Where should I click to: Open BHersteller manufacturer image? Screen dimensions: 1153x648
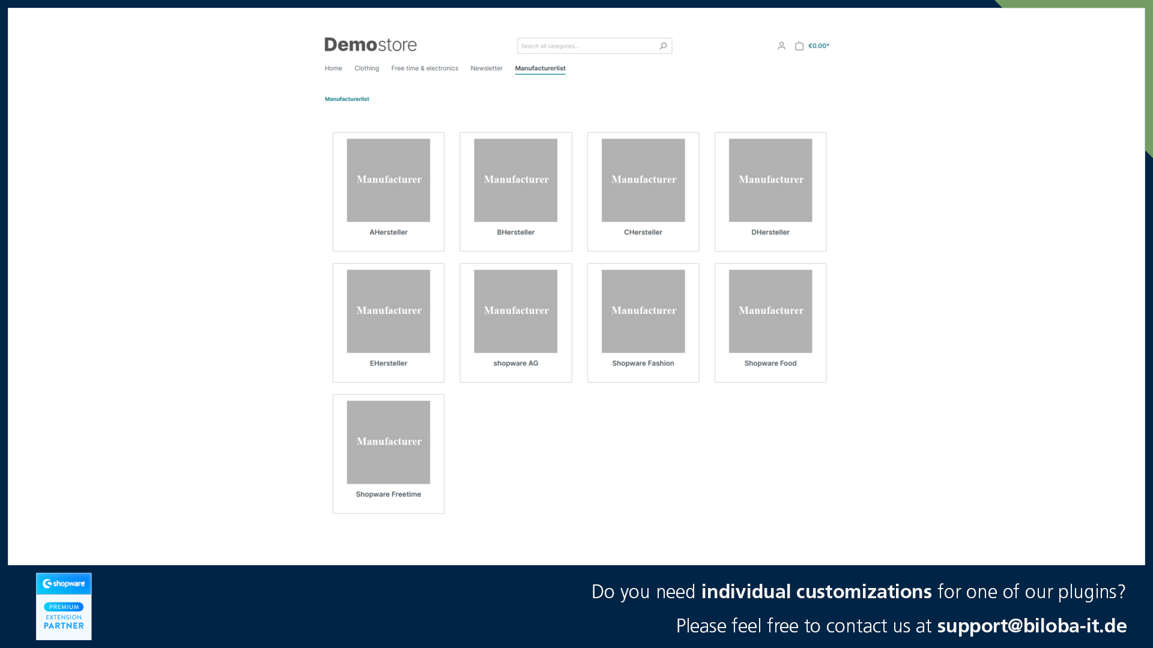tap(516, 181)
